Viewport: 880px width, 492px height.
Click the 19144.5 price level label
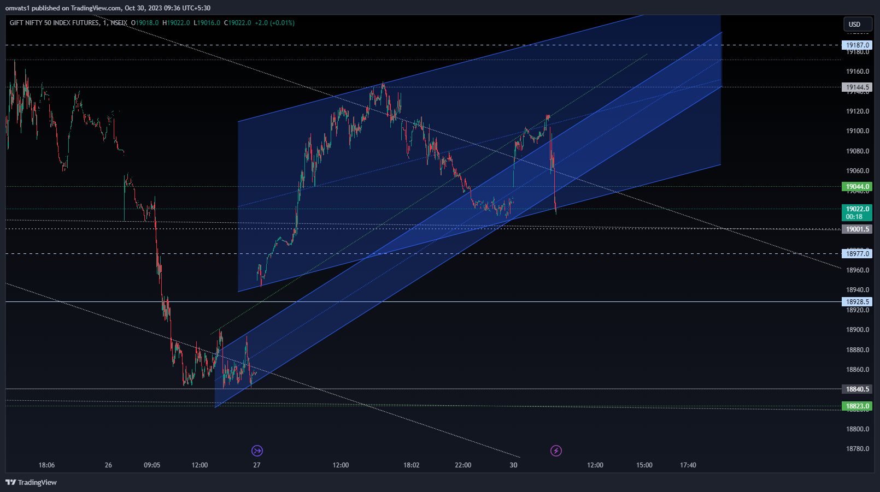coord(857,87)
